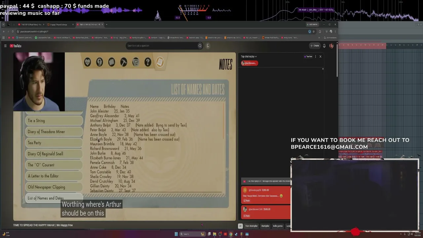Click the Ask Gemini button in Chrome
This screenshot has width=423, height=238.
pos(312,24)
